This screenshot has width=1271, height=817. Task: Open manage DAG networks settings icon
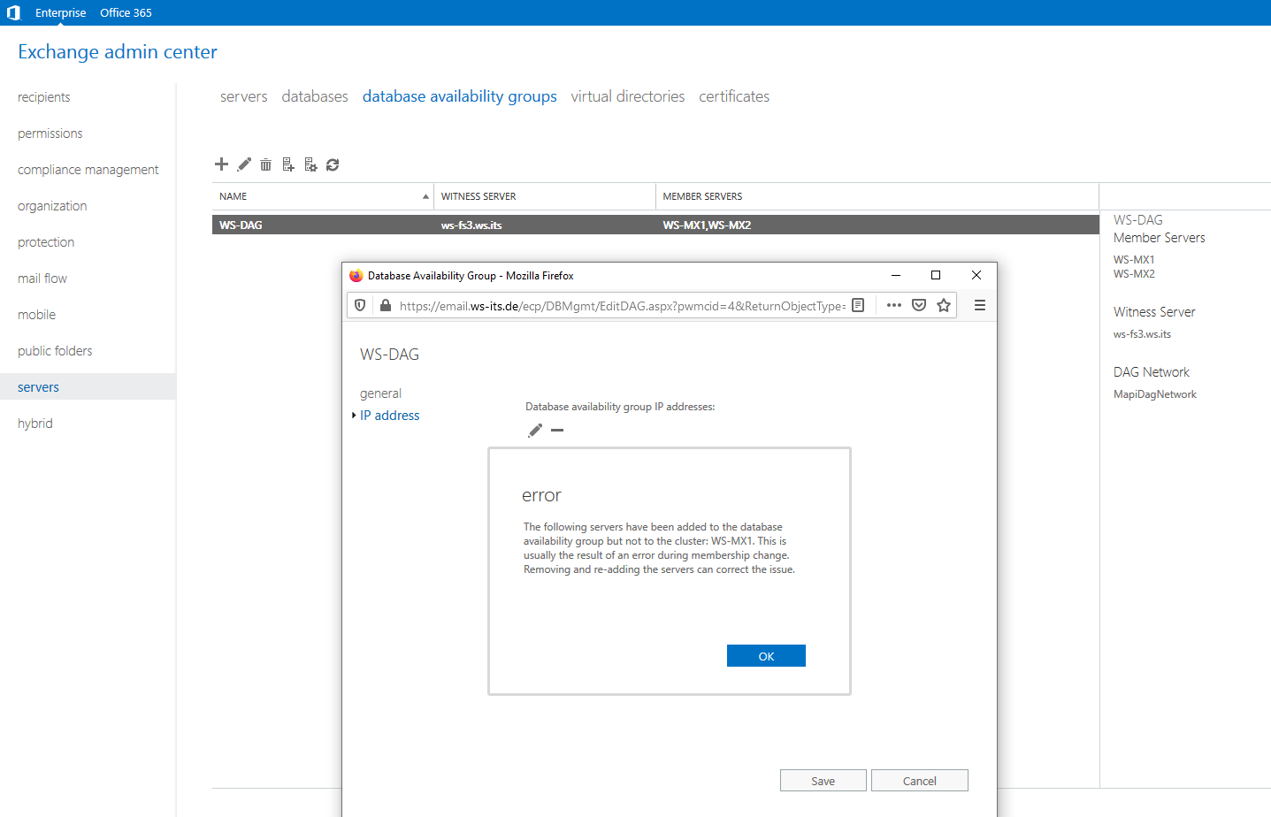(310, 164)
